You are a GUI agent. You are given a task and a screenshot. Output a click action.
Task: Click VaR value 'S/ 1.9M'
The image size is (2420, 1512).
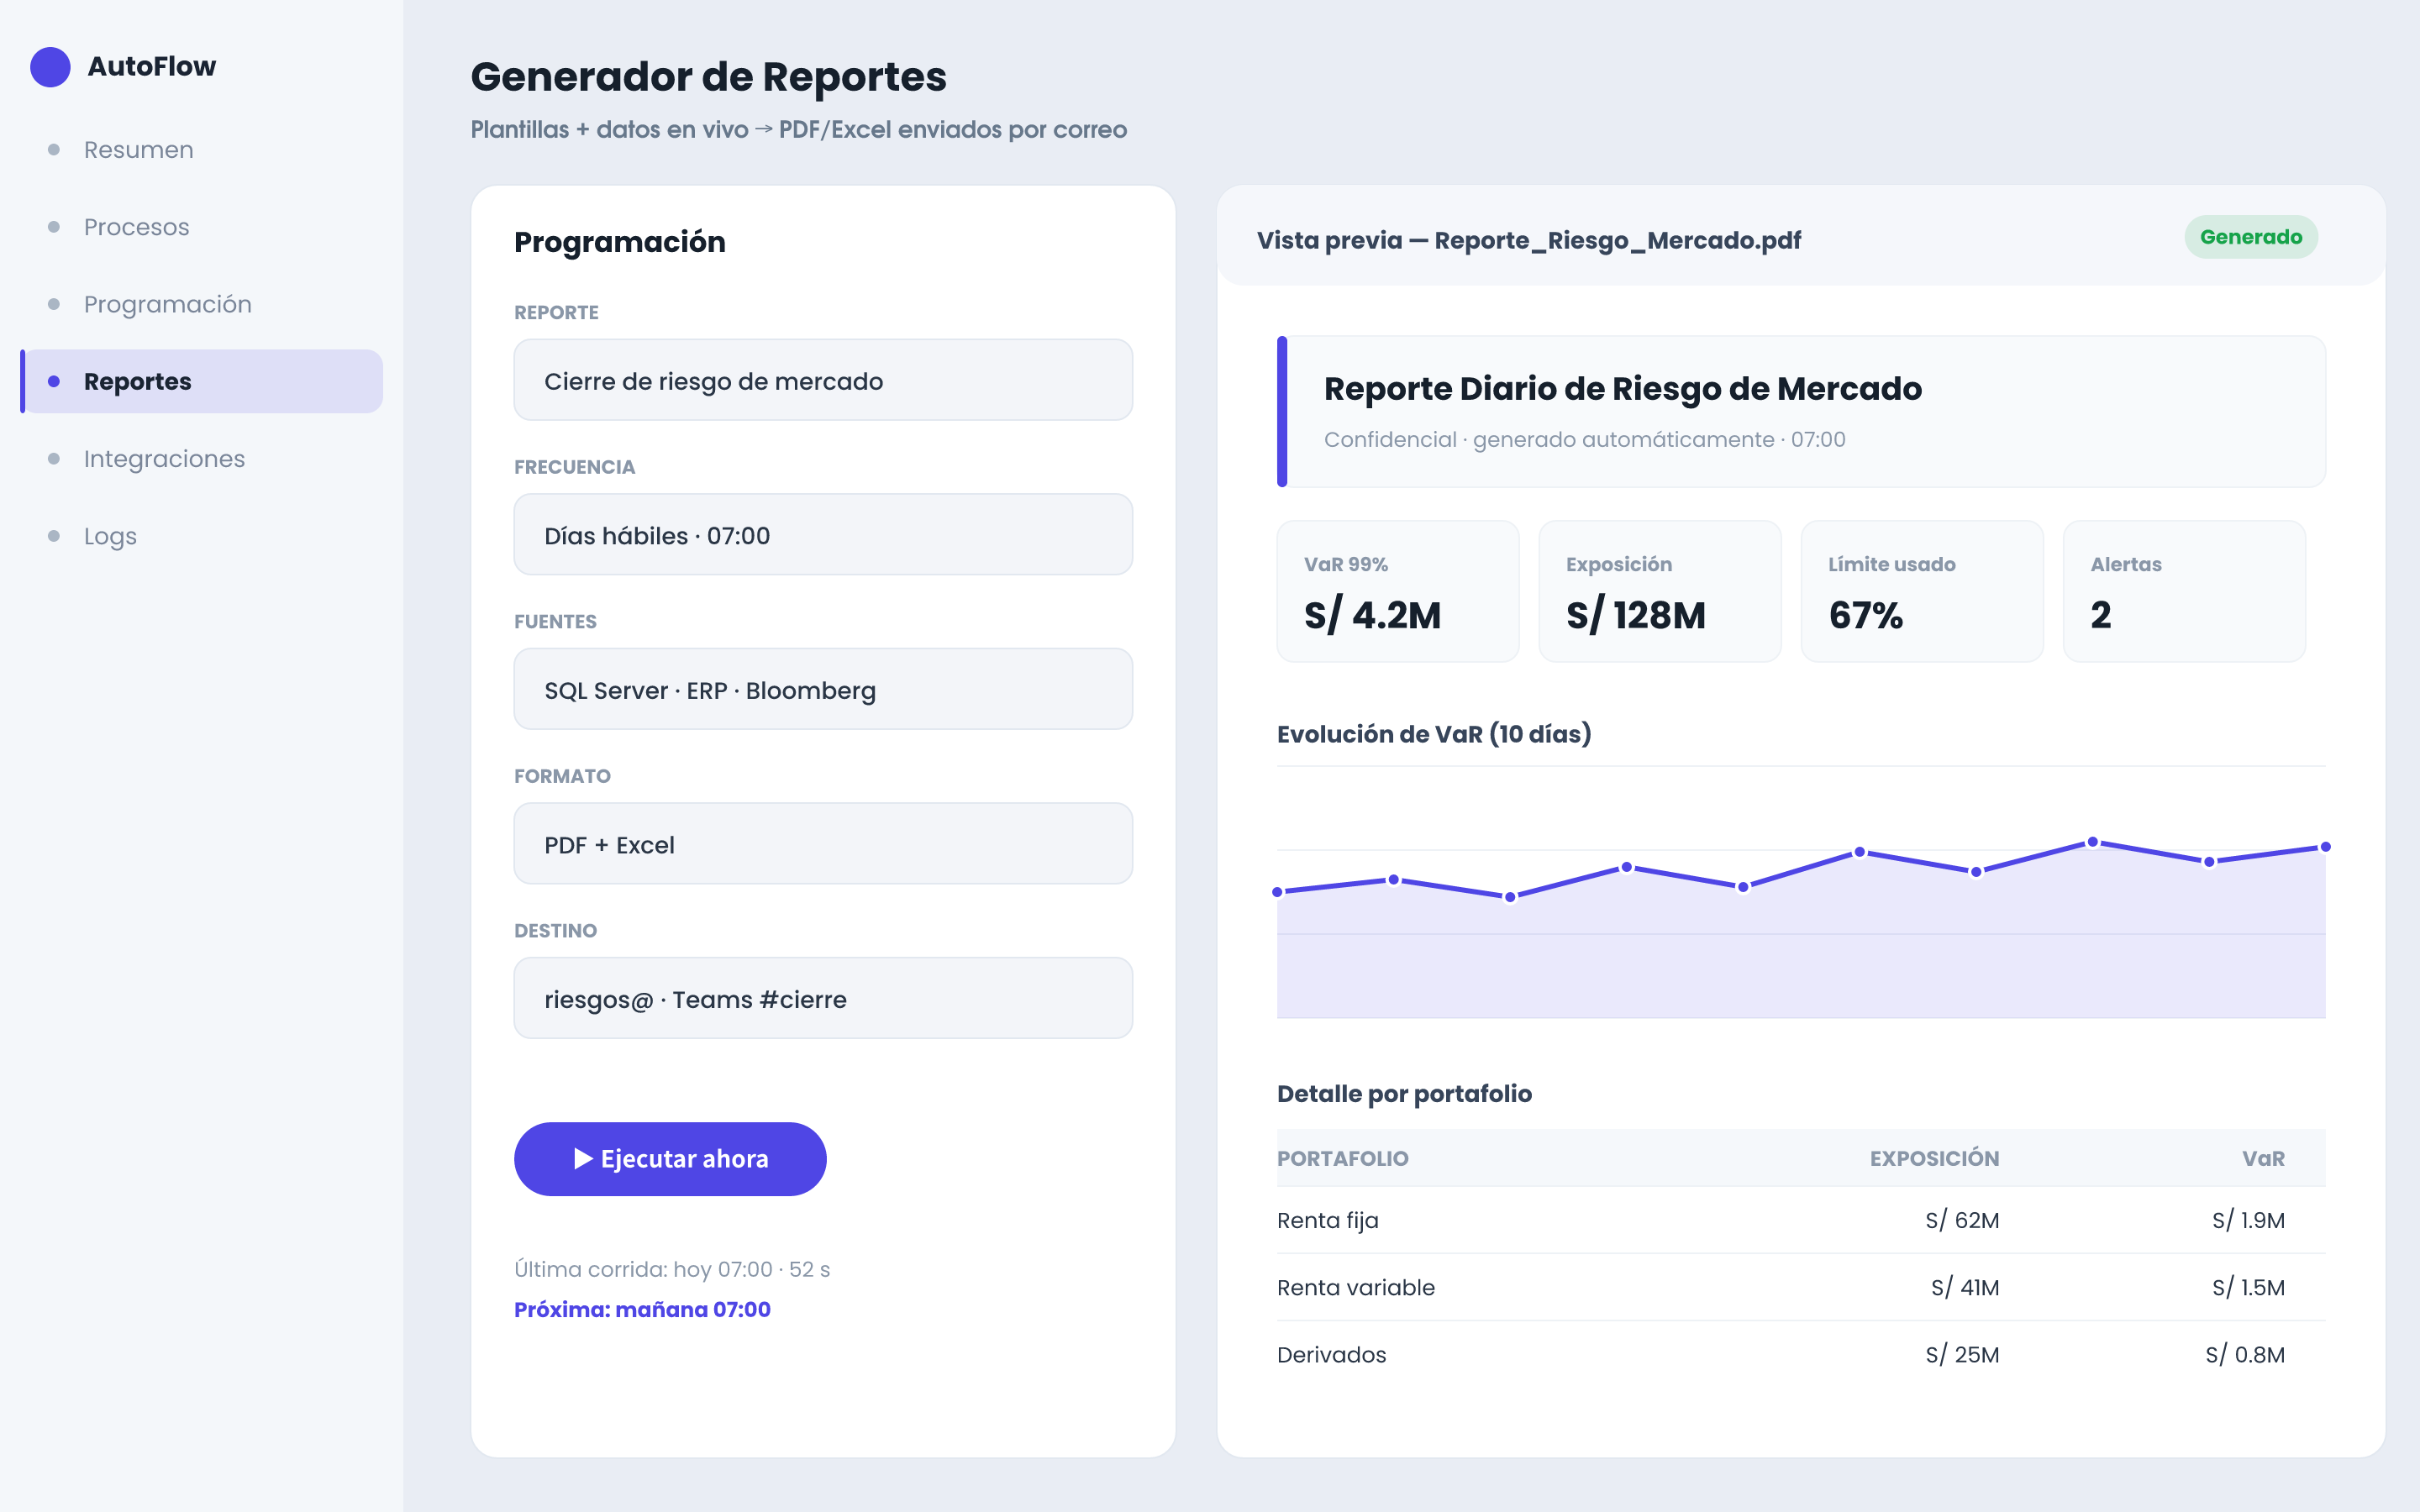(x=2248, y=1220)
